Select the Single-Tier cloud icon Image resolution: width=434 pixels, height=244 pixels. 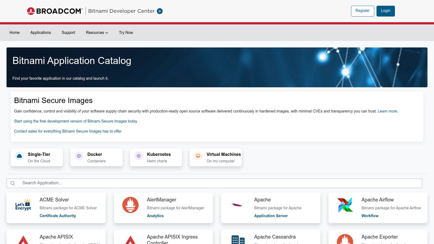[19, 156]
